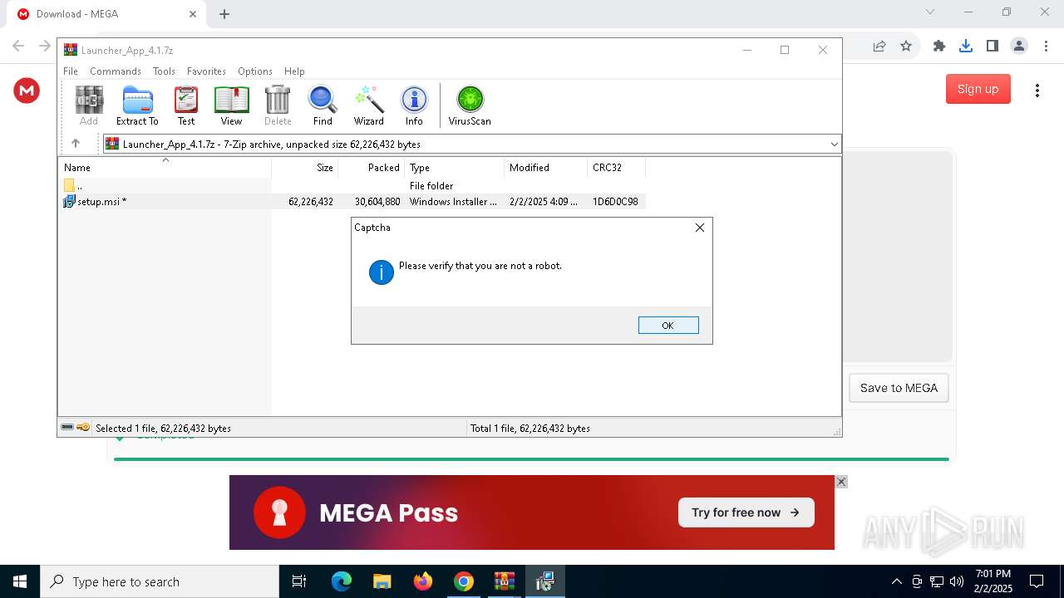This screenshot has width=1064, height=598.
Task: Open the File menu in WinRAR
Action: coord(71,71)
